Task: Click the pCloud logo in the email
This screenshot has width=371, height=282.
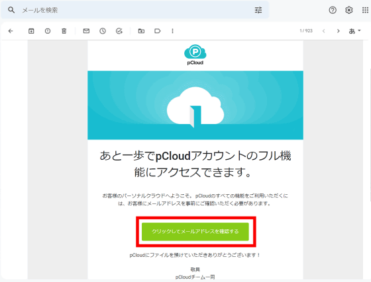Action: point(195,55)
